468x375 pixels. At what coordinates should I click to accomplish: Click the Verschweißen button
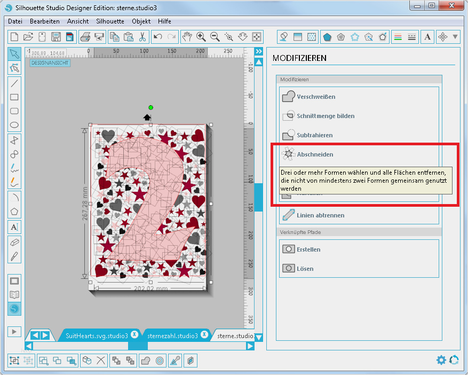click(316, 97)
